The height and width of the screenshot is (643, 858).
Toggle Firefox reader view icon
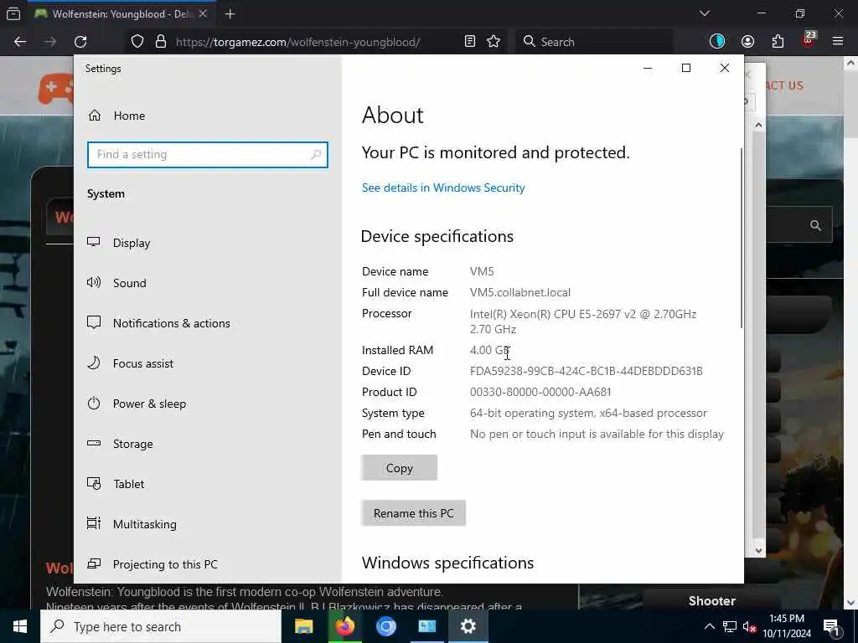click(x=469, y=42)
